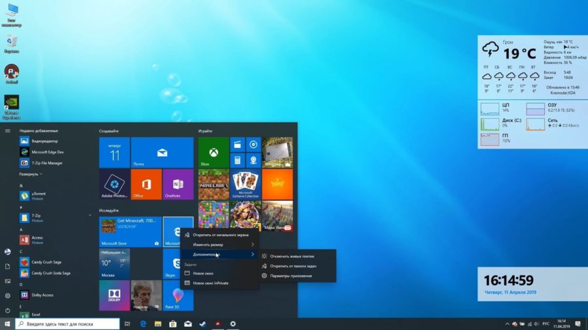
Task: Select Открепить от начального экрана
Action: click(x=220, y=235)
